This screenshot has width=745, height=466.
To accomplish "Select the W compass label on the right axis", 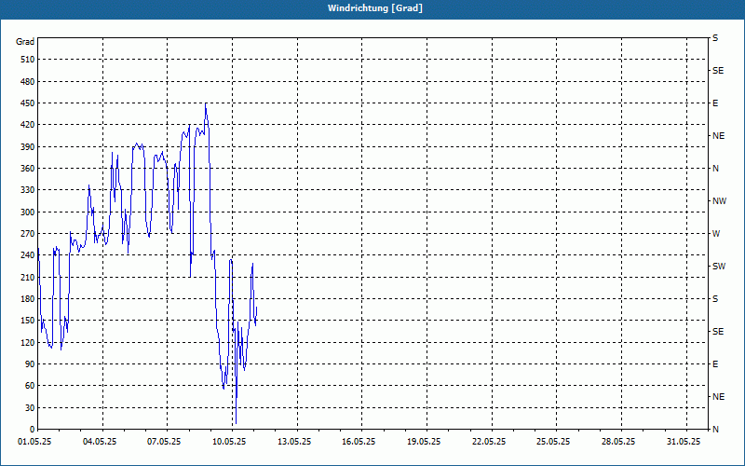I will click(716, 234).
